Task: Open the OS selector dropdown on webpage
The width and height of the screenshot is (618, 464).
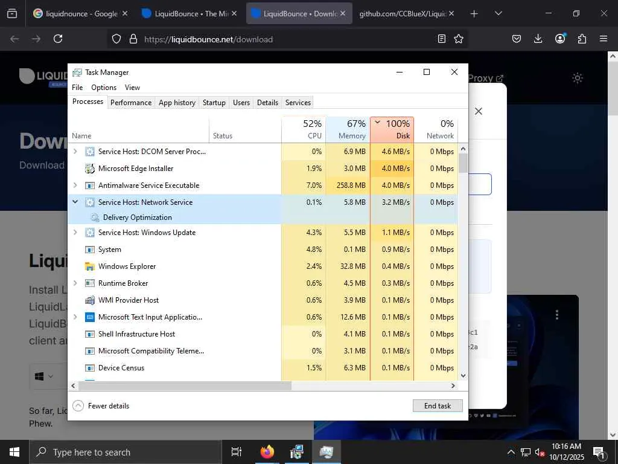Action: tap(44, 376)
